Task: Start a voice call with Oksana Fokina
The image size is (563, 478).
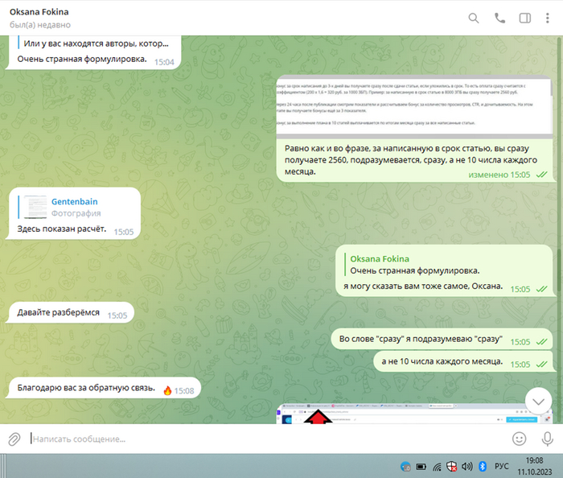Action: point(499,18)
